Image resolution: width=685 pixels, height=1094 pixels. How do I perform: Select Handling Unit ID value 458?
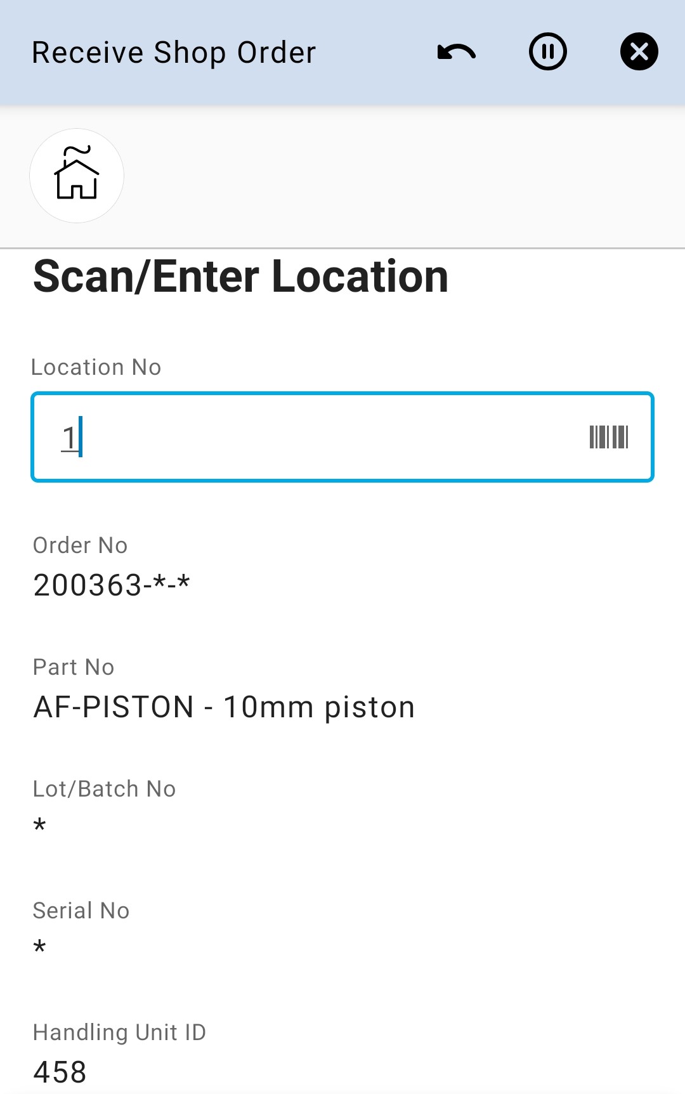tap(60, 1072)
